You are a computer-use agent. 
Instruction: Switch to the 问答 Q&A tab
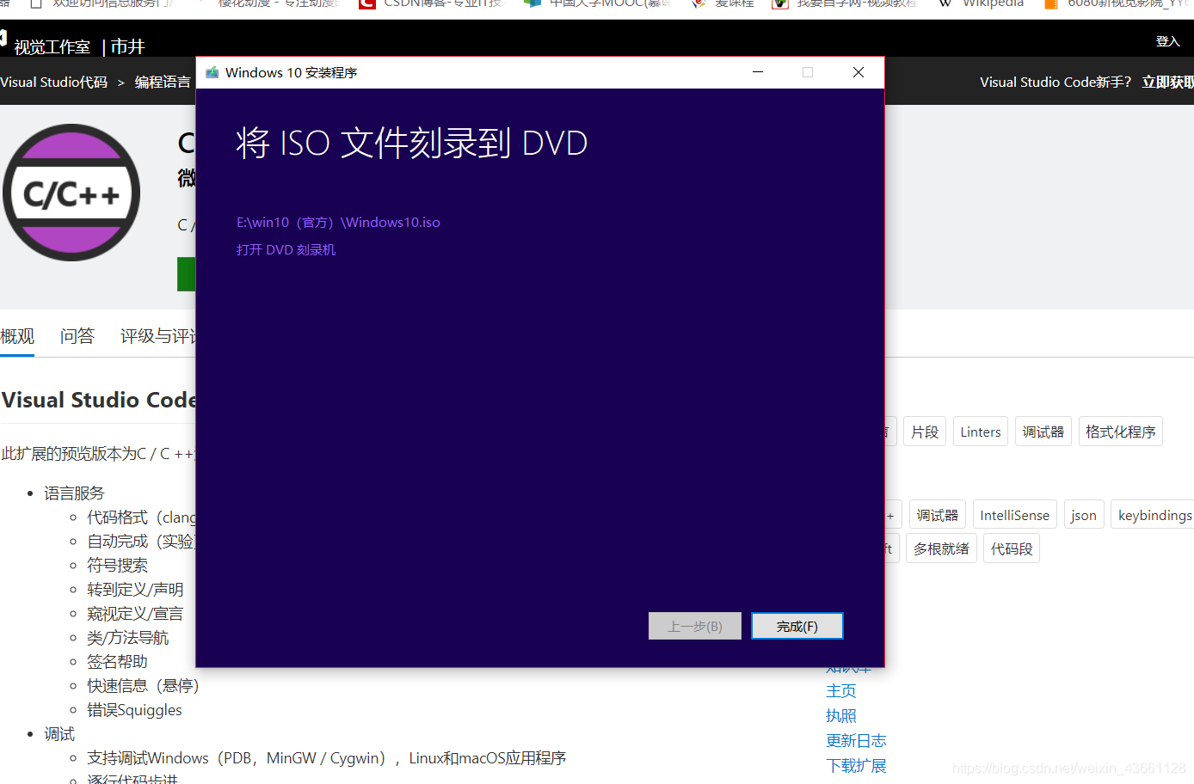(x=77, y=336)
